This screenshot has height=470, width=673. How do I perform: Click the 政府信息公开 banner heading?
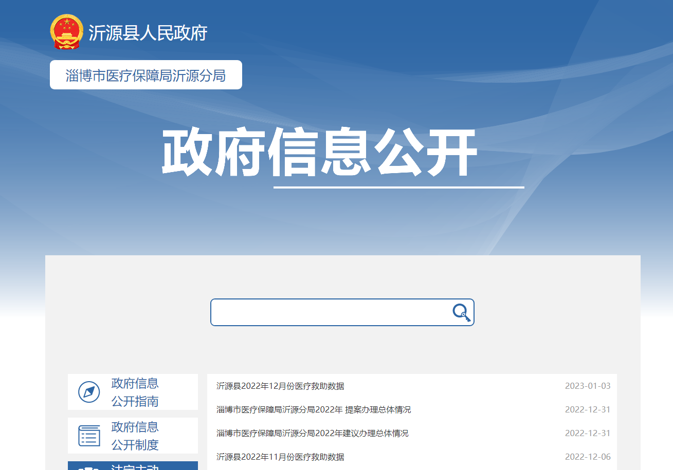click(320, 153)
